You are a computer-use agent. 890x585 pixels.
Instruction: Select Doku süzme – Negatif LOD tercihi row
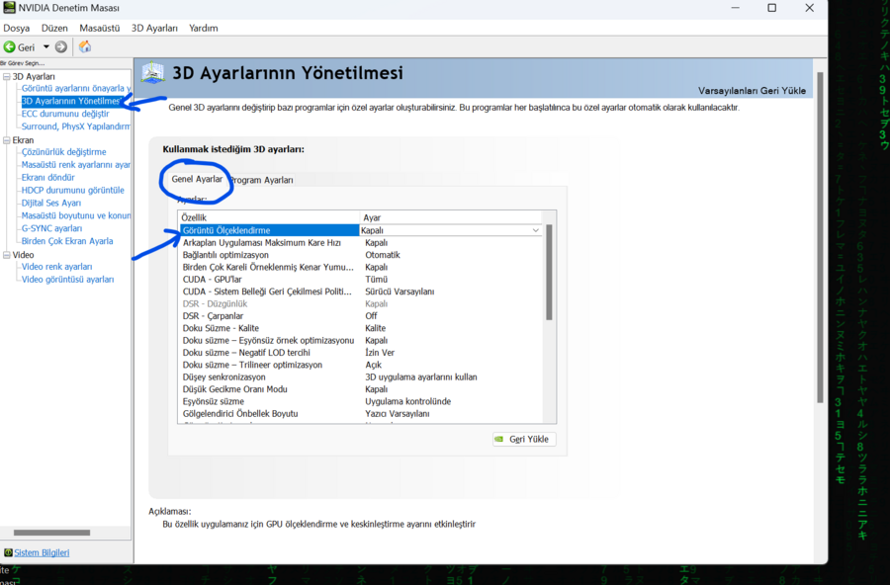pyautogui.click(x=361, y=353)
